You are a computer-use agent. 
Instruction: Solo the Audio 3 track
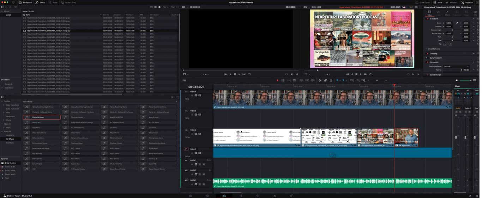pos(200,184)
